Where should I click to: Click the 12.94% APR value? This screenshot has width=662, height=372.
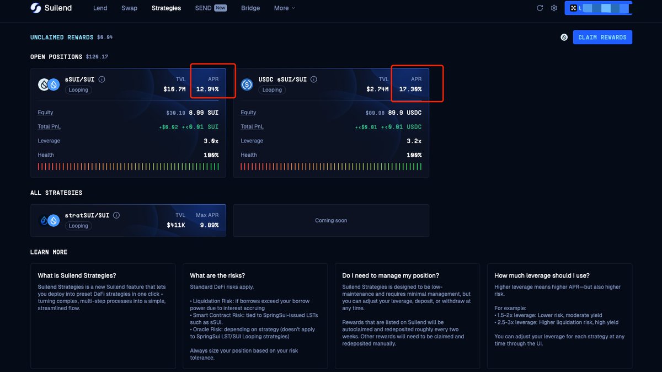207,89
